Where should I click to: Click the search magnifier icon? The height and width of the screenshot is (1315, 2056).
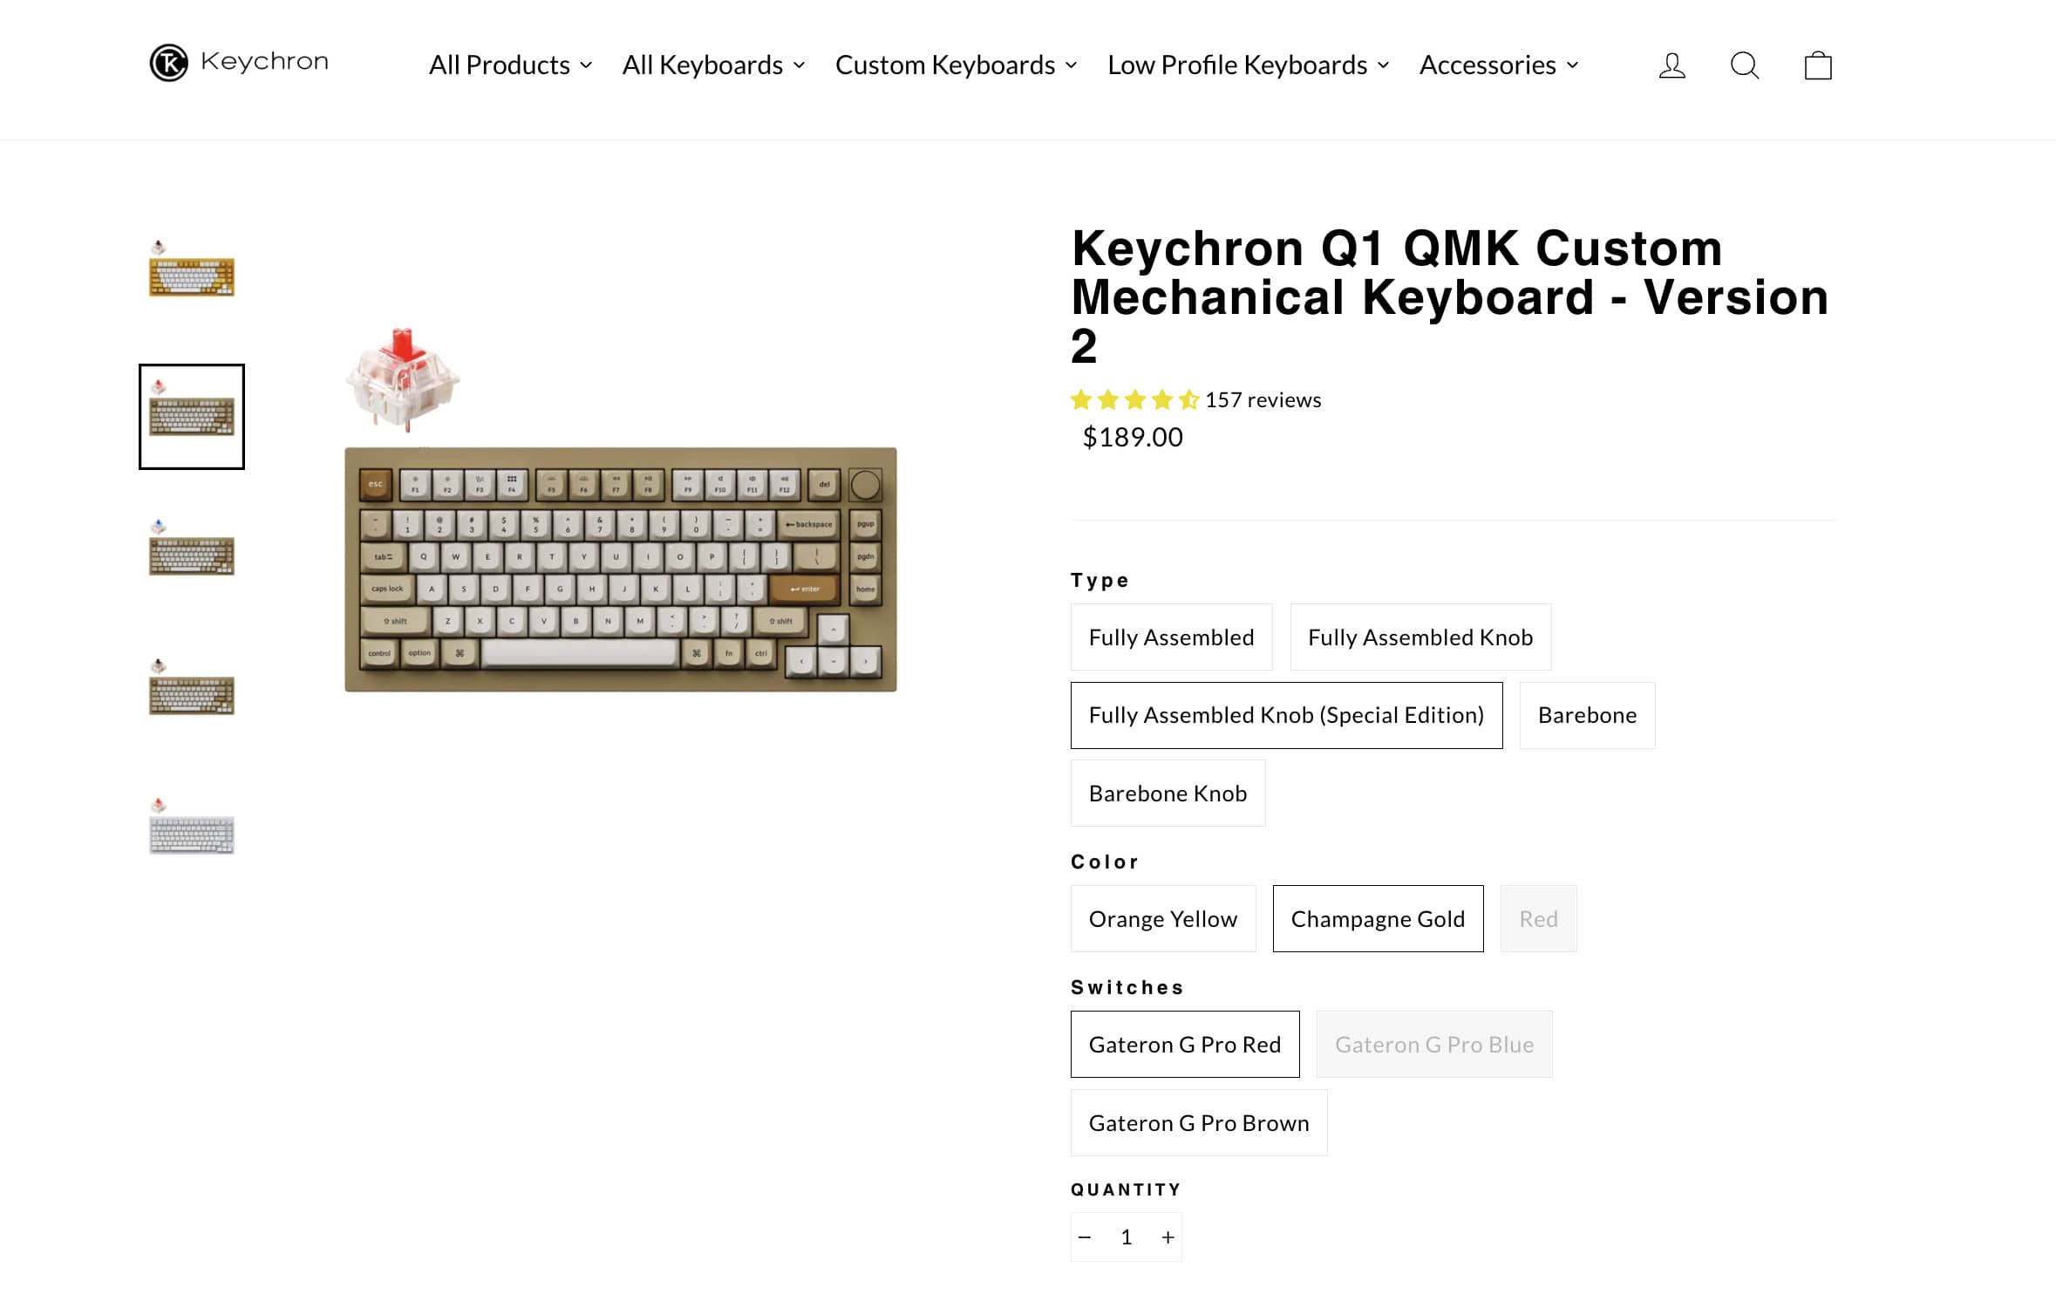[x=1744, y=65]
